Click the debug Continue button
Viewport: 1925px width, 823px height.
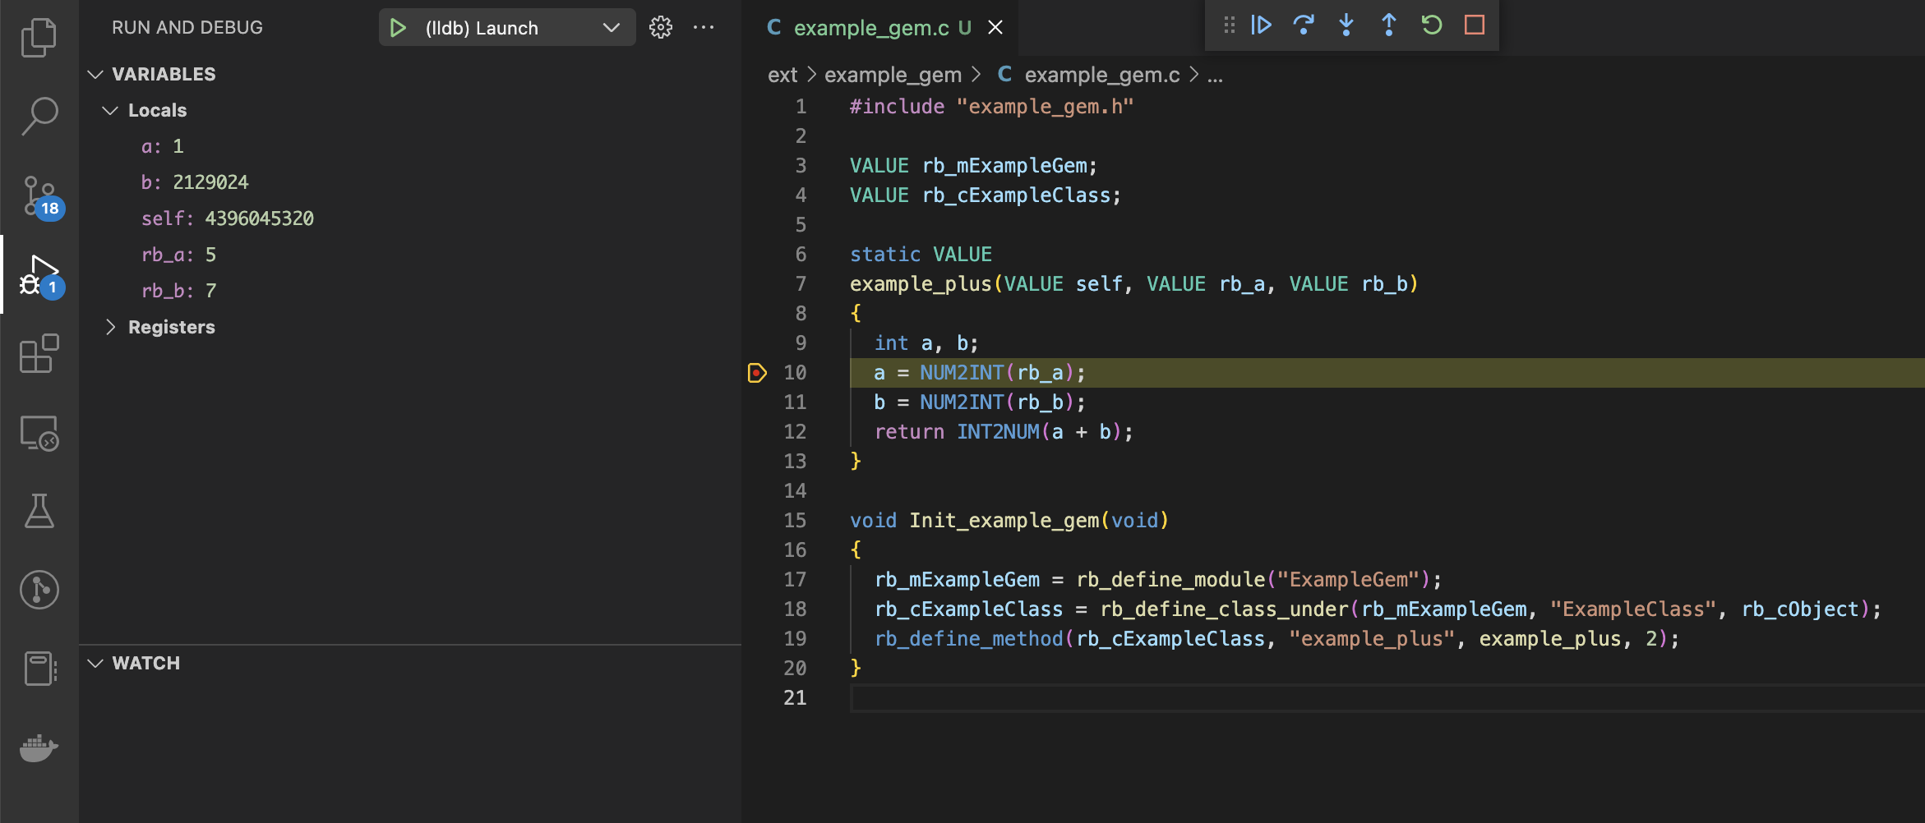pyautogui.click(x=1261, y=25)
